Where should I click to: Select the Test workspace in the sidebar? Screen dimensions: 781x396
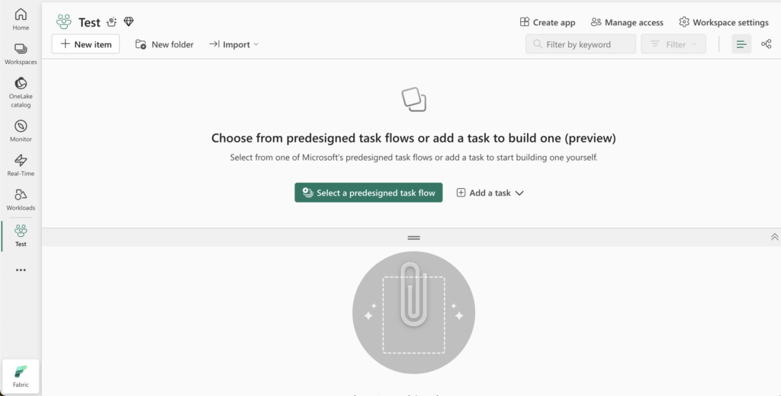point(21,236)
